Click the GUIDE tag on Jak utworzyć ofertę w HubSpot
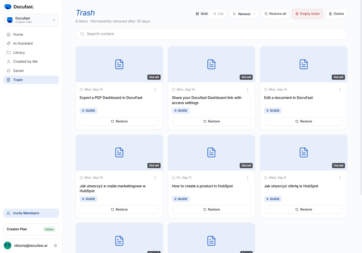 (x=273, y=199)
